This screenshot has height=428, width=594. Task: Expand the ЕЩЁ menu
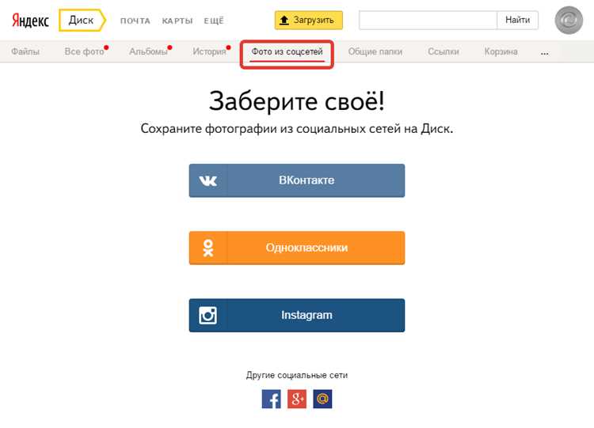pos(214,21)
